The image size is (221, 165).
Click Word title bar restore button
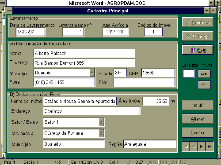pos(217,3)
